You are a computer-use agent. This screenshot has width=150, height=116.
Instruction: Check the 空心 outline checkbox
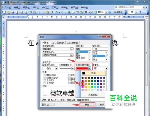click(x=69, y=78)
